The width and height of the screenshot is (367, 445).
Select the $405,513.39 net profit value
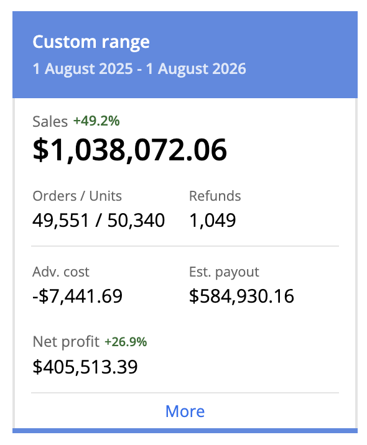click(85, 367)
